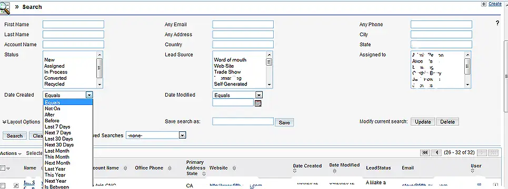Click the First Name input field
This screenshot has height=189, width=508.
(73, 25)
